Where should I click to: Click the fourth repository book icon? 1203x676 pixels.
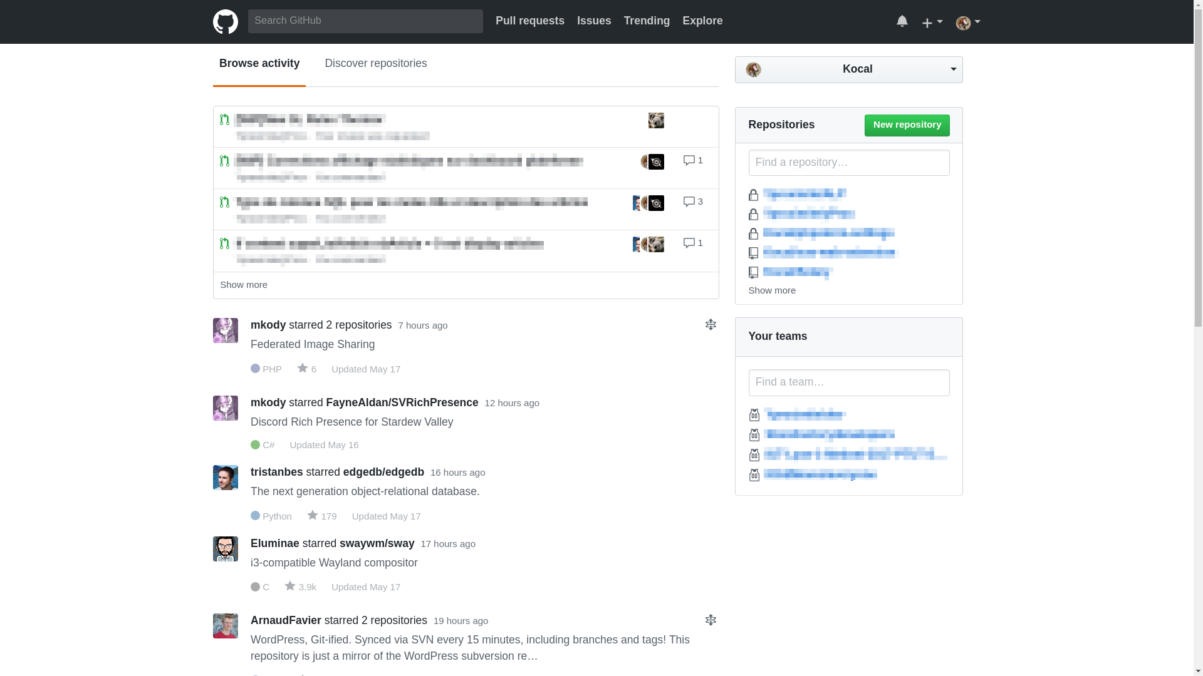click(754, 253)
